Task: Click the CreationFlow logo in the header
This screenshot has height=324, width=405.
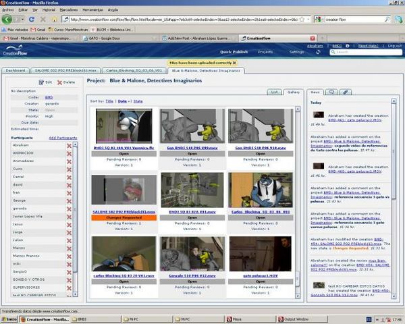Action: [x=15, y=50]
